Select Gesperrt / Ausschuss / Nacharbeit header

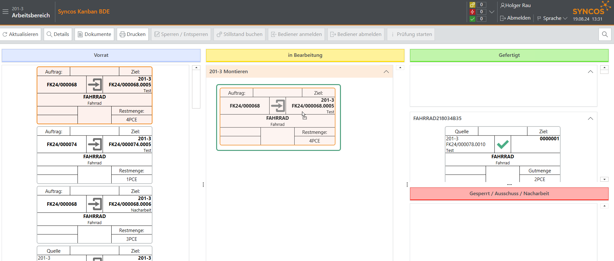(509, 194)
